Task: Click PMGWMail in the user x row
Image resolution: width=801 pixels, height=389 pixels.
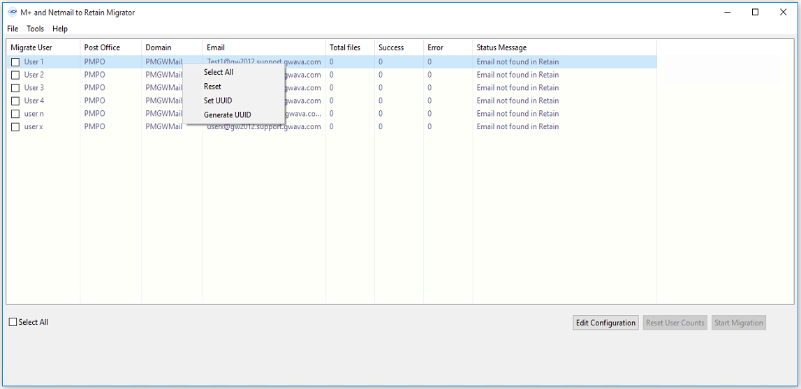Action: (x=163, y=127)
